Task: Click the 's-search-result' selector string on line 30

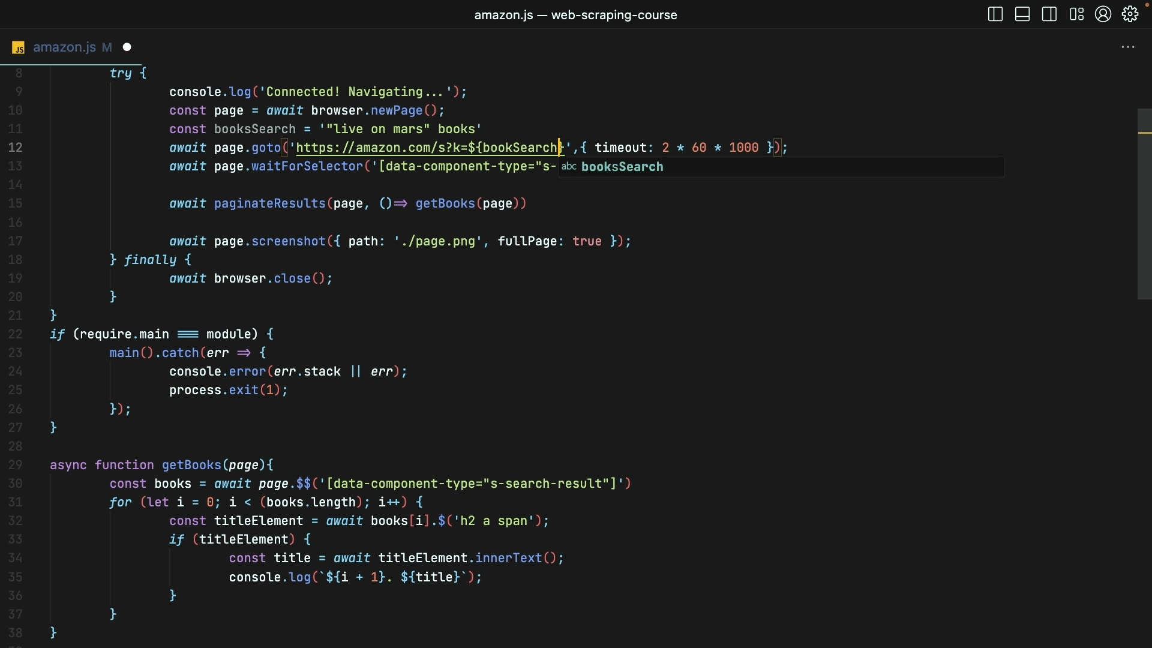Action: pyautogui.click(x=472, y=484)
